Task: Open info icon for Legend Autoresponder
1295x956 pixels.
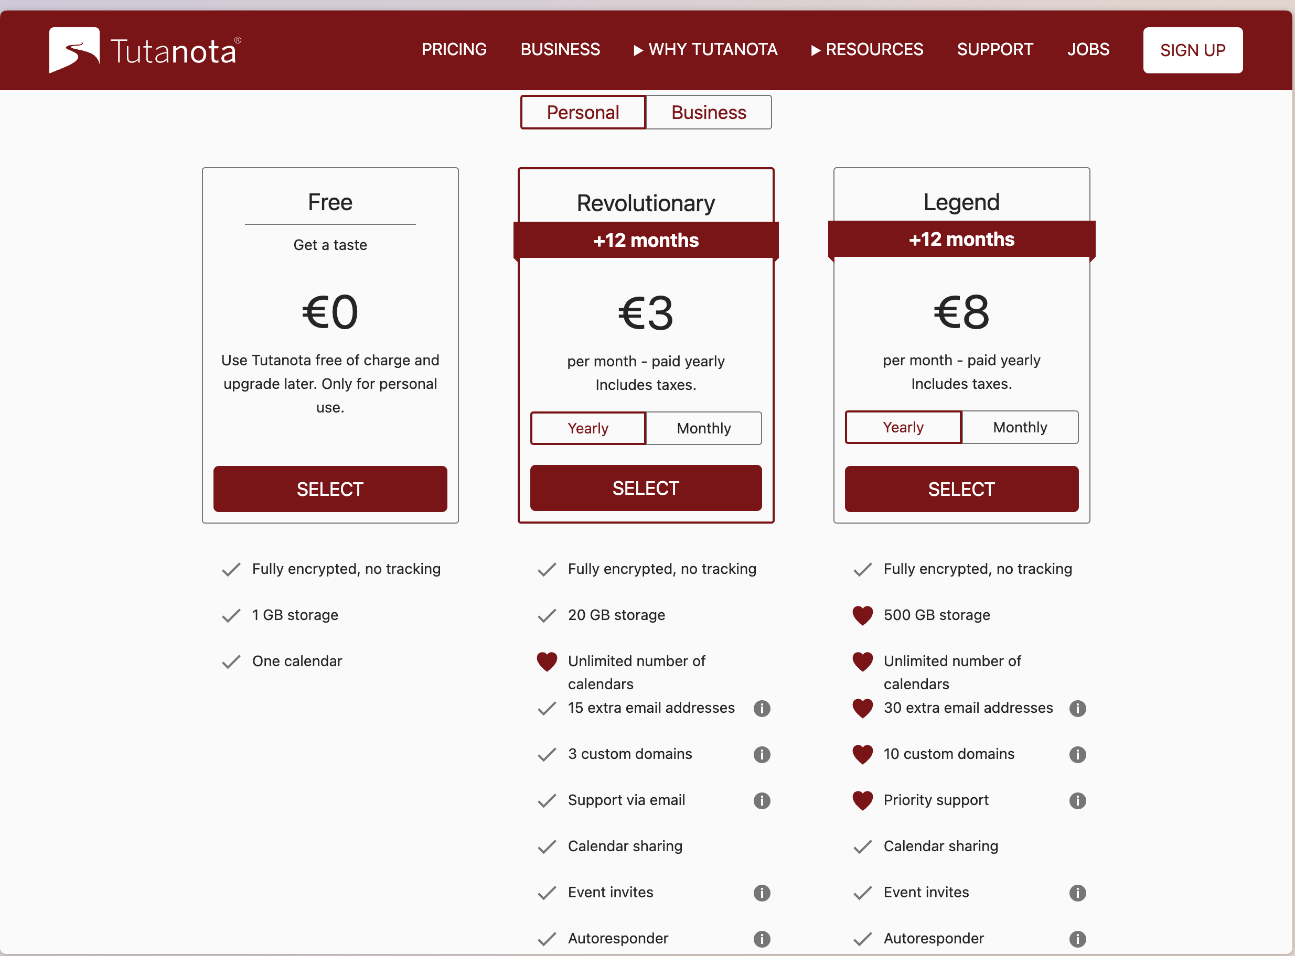Action: pyautogui.click(x=1077, y=939)
